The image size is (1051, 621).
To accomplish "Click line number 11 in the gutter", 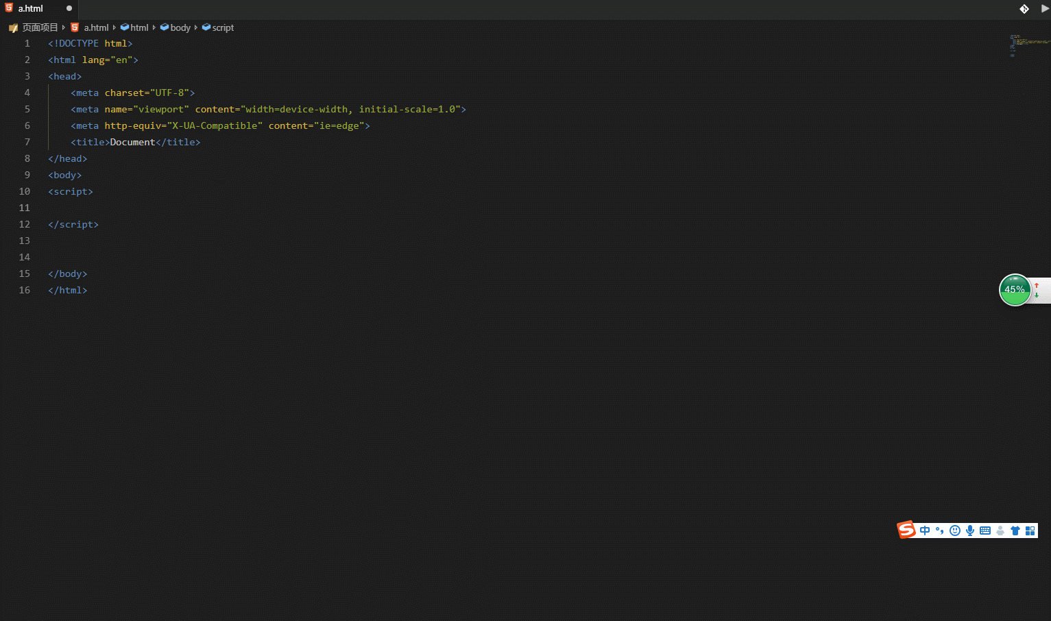I will click(25, 208).
